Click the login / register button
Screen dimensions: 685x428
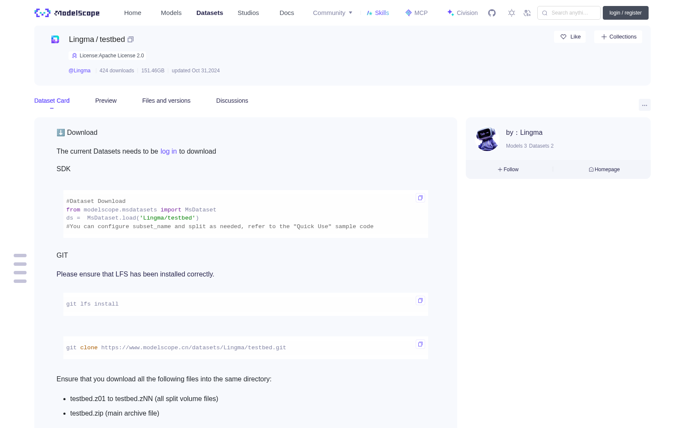pyautogui.click(x=625, y=13)
